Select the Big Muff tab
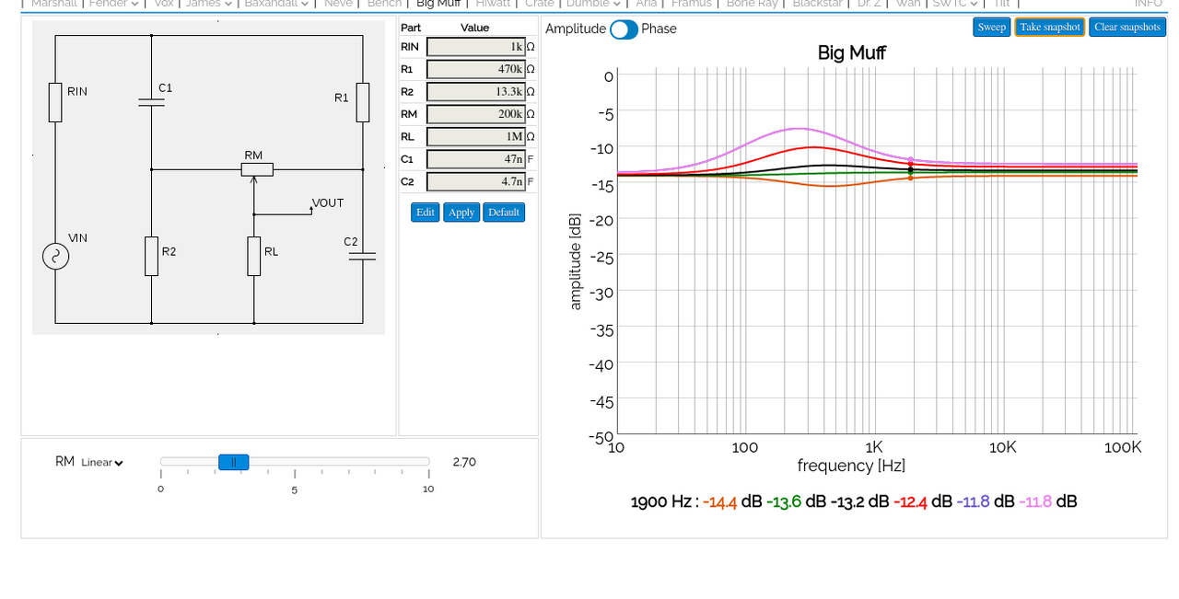 (438, 4)
